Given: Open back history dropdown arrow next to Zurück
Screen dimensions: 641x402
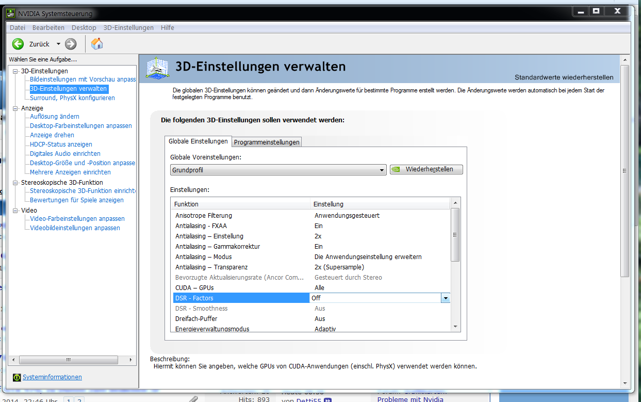Looking at the screenshot, I should pos(58,44).
